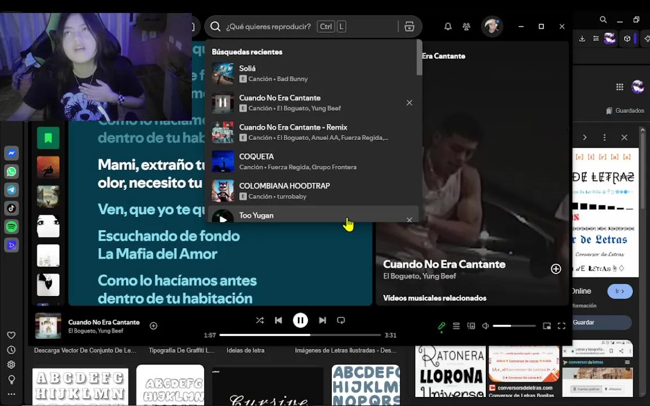
Task: Click the browser search magnifier icon
Action: (603, 20)
